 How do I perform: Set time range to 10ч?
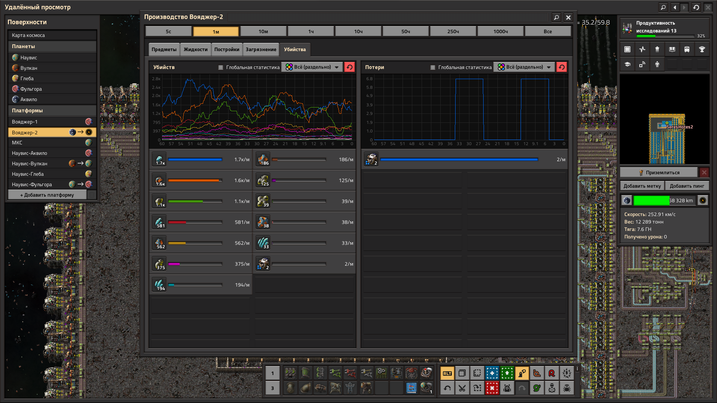click(358, 31)
